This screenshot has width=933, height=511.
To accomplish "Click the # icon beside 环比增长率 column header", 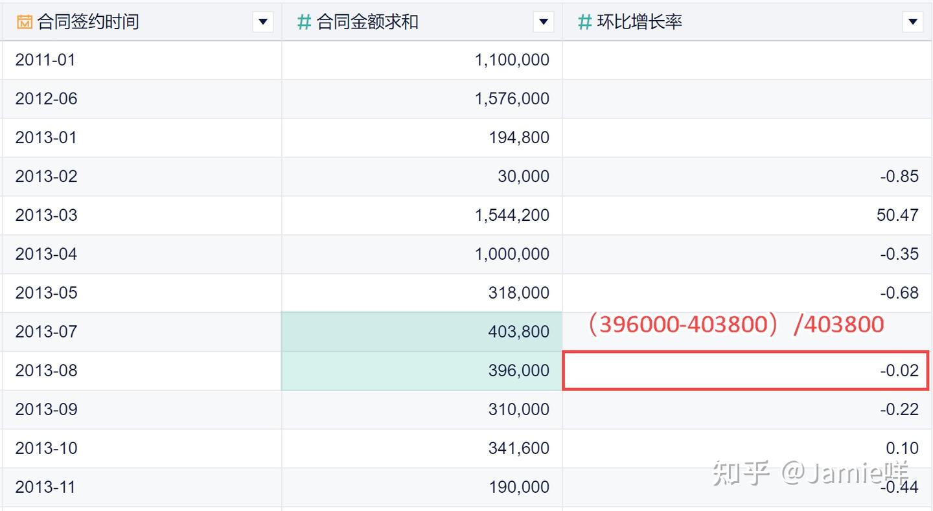I will (x=583, y=21).
